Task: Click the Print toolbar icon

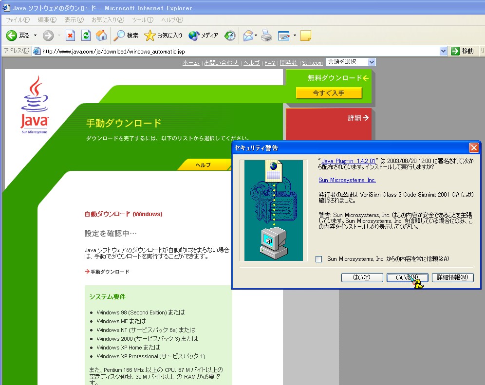Action: point(266,36)
